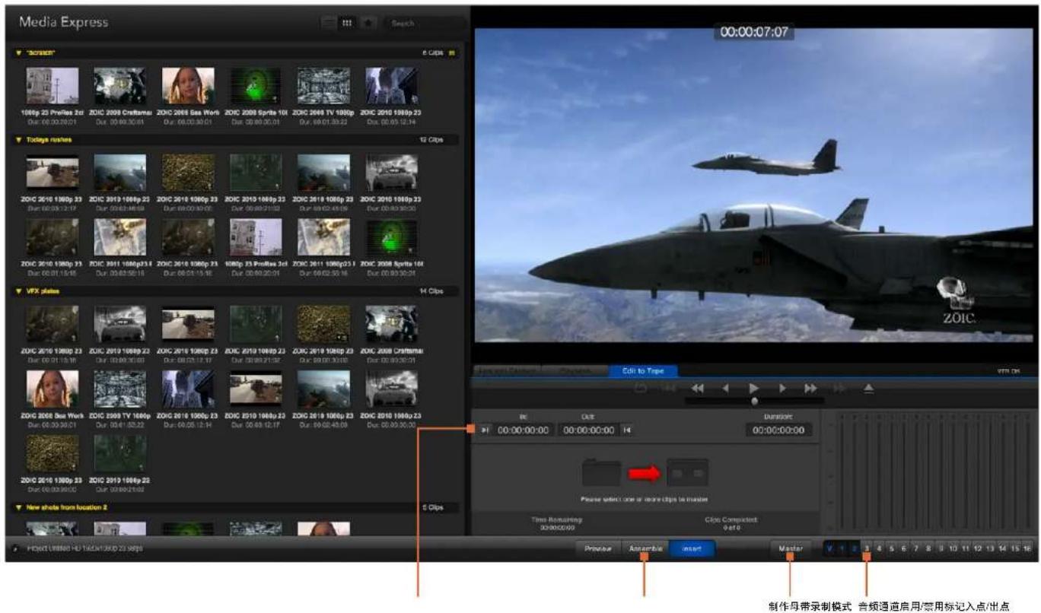Enable audio channel 3
Image resolution: width=1041 pixels, height=613 pixels.
click(x=867, y=548)
